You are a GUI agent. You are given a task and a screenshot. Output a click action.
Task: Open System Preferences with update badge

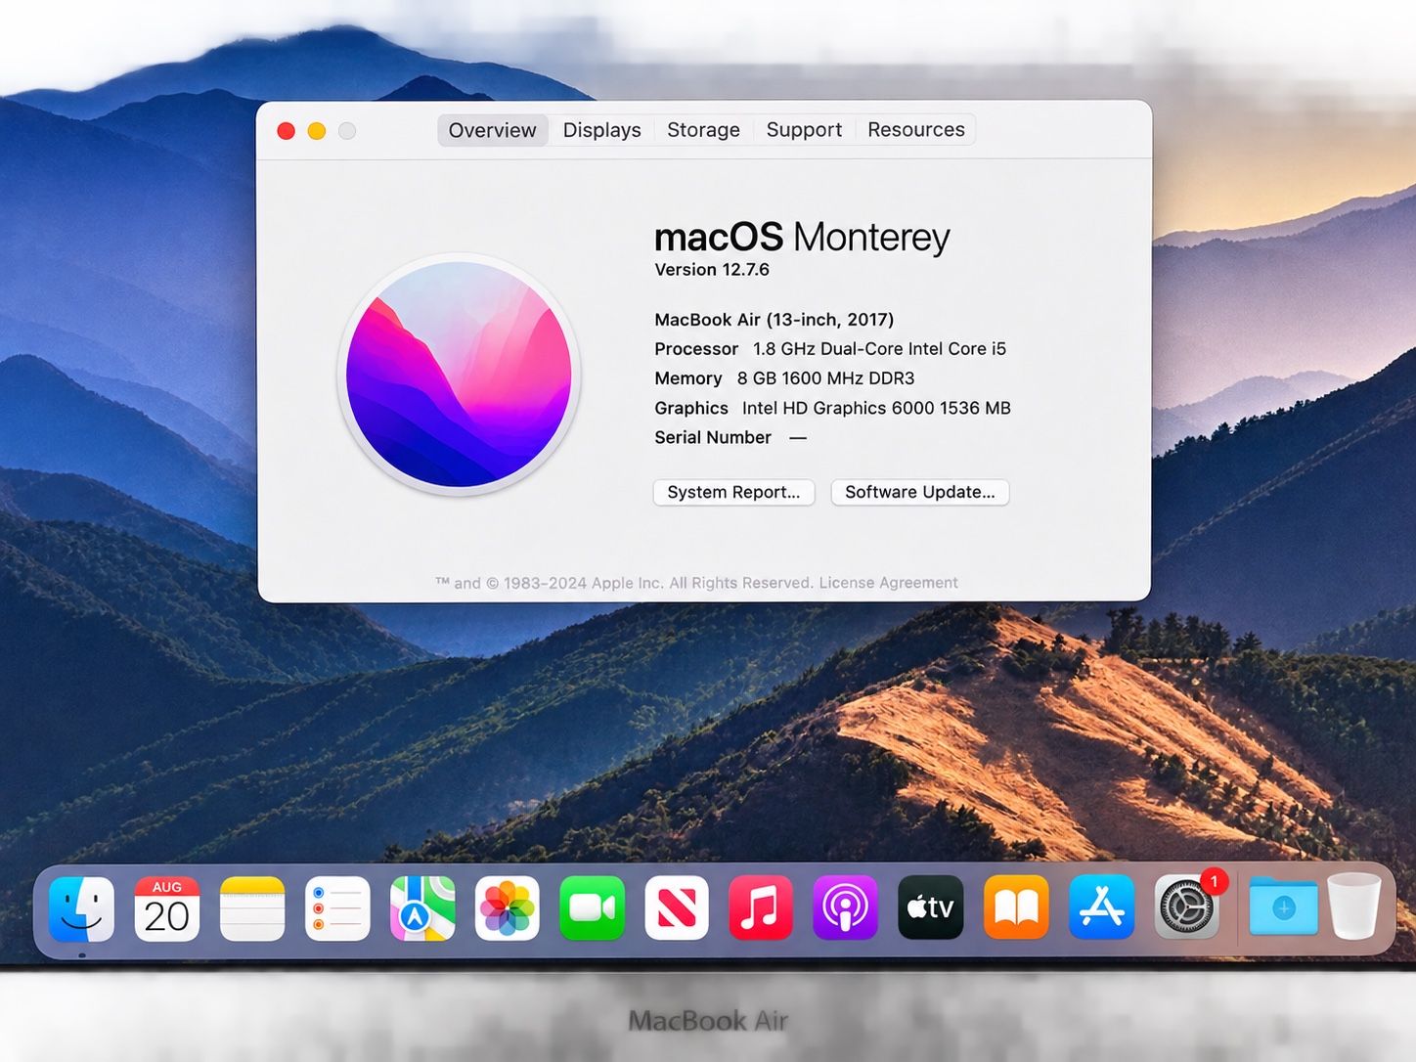coord(1187,907)
